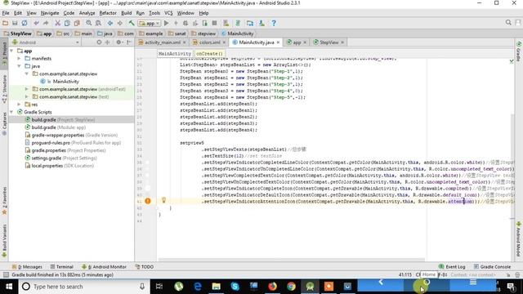Open the Project panel gear settings dropdown
Screen dimensions: 523x294
[x=119, y=42]
